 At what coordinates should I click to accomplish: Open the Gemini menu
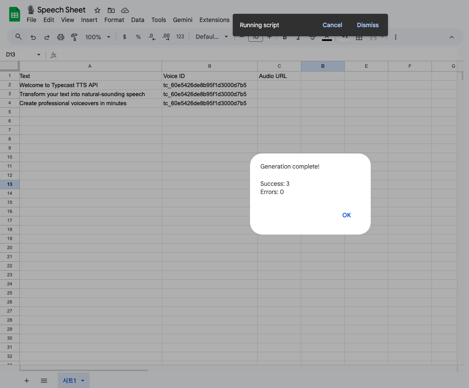183,20
